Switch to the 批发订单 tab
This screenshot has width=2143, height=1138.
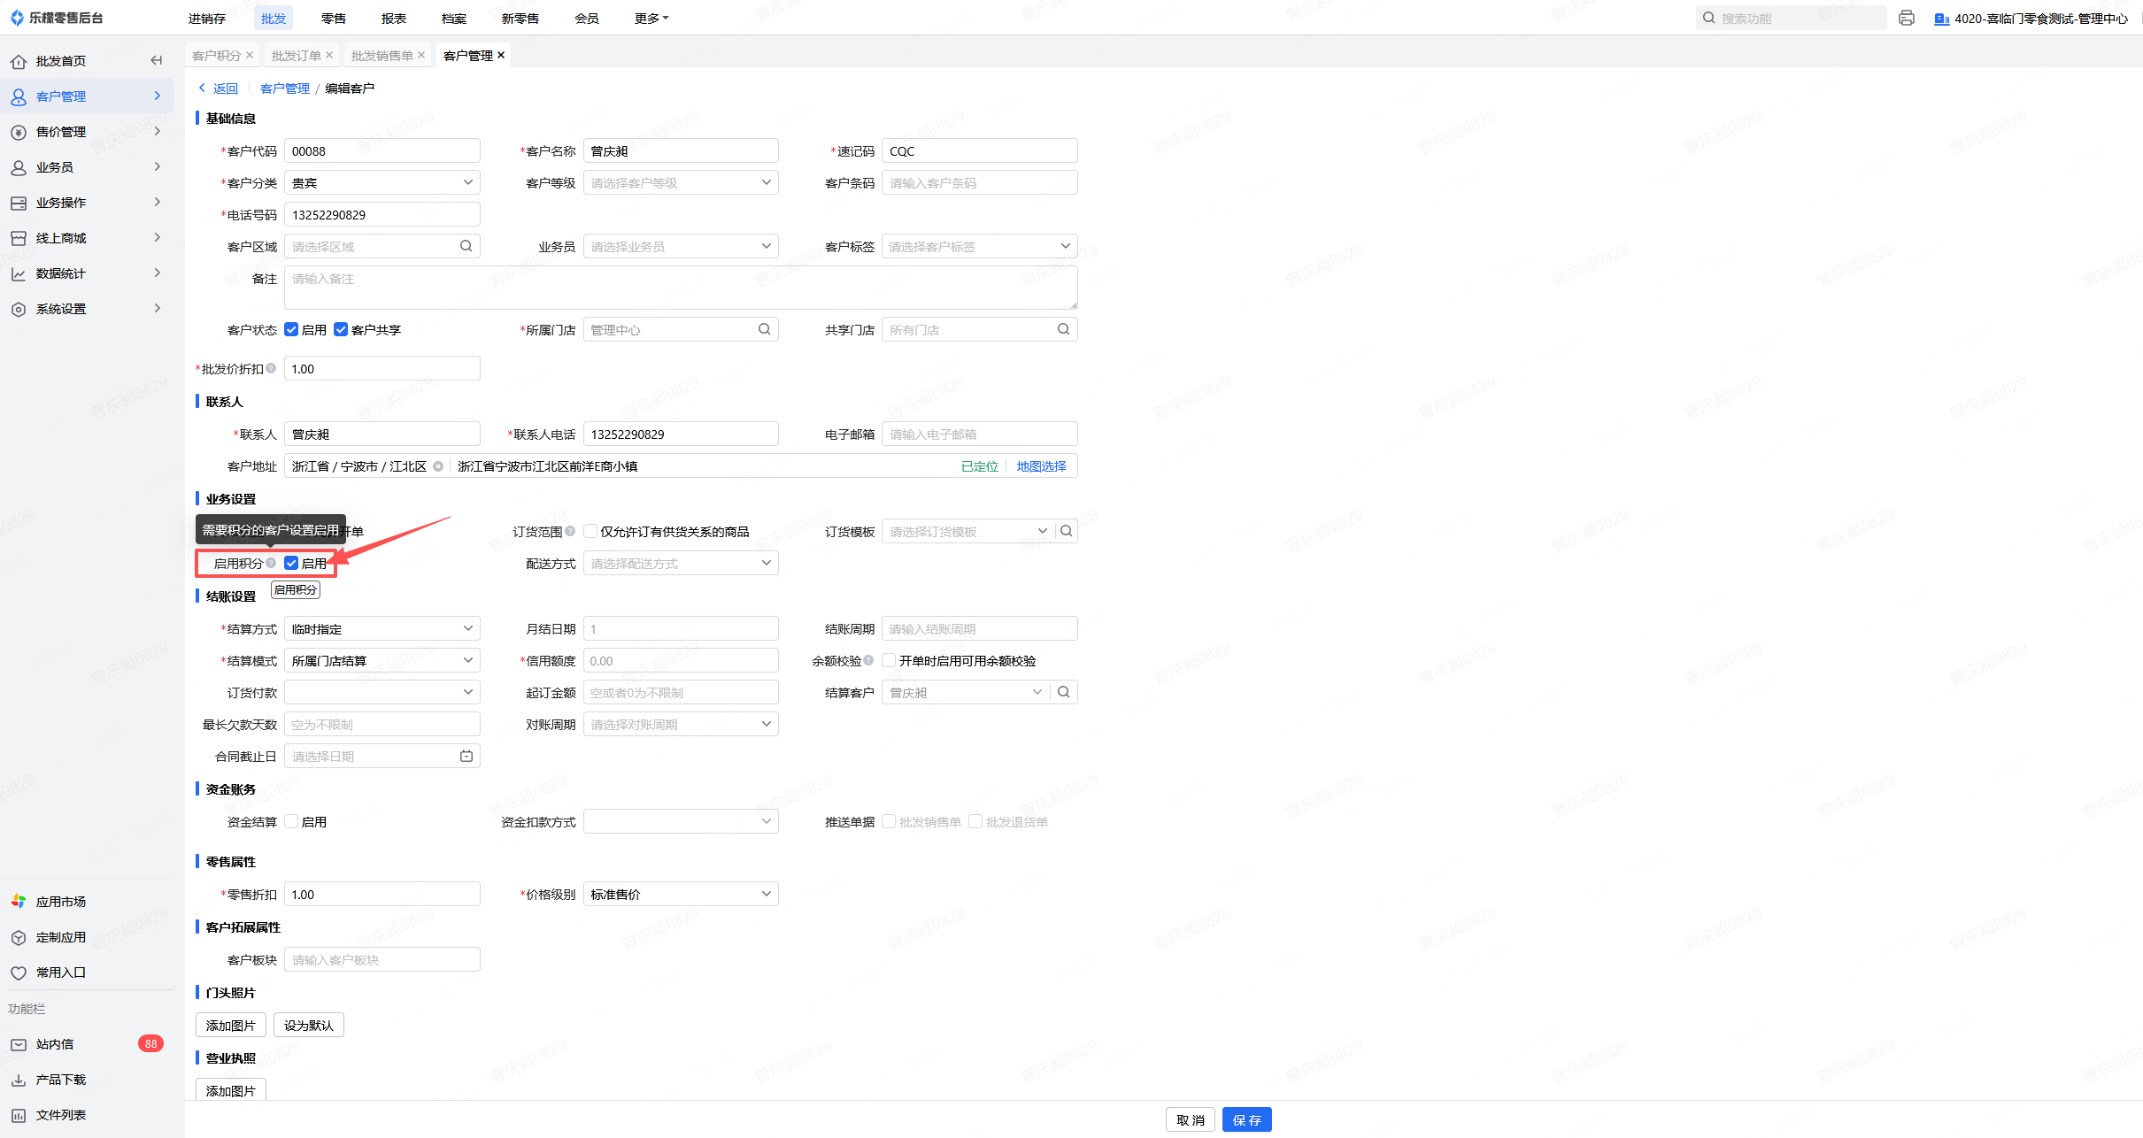(x=296, y=55)
